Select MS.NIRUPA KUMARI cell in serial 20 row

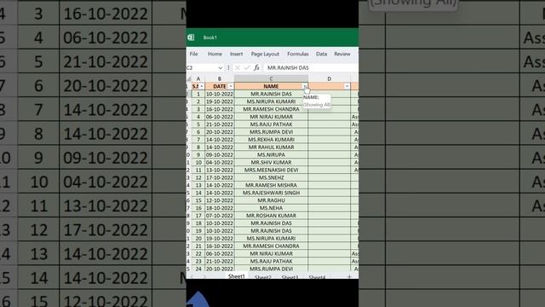click(x=271, y=239)
